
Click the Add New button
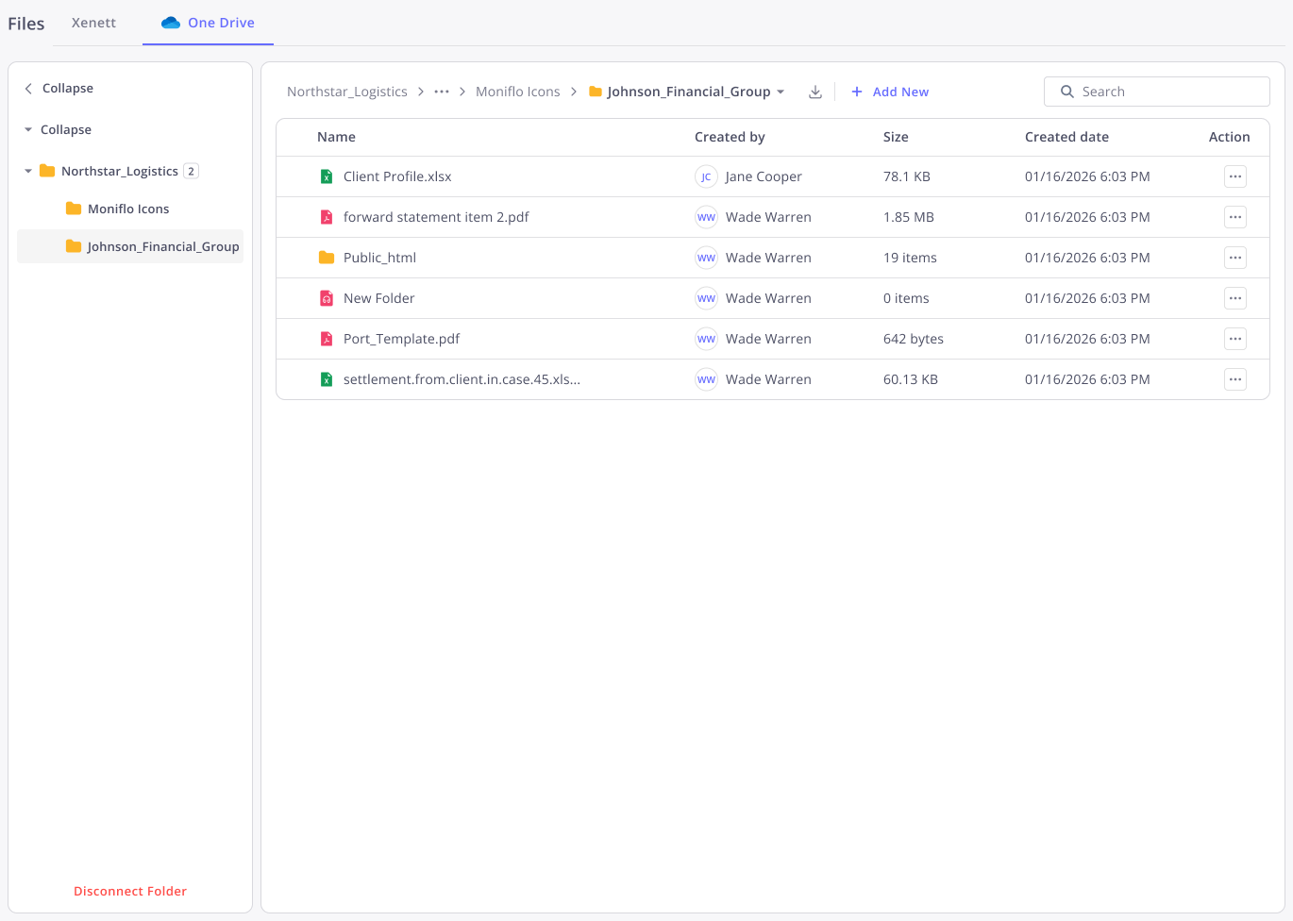(x=890, y=92)
